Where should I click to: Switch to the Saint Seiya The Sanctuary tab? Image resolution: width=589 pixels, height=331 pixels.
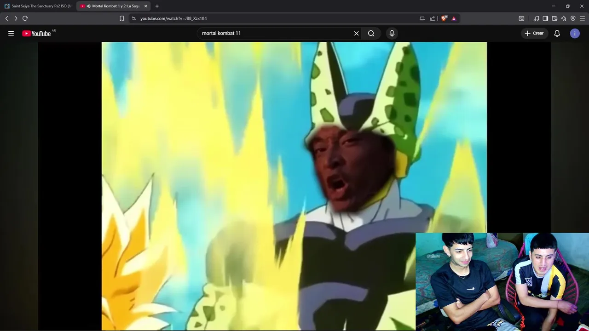tap(38, 6)
